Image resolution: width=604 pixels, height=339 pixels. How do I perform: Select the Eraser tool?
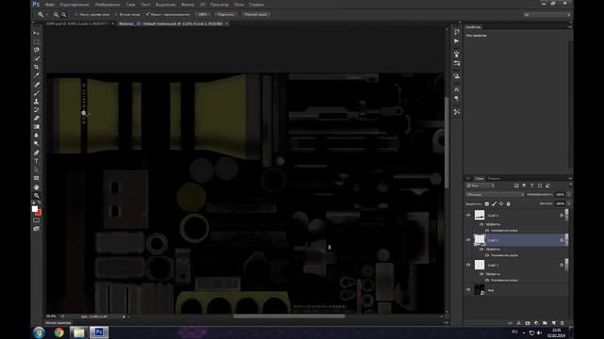coord(36,118)
